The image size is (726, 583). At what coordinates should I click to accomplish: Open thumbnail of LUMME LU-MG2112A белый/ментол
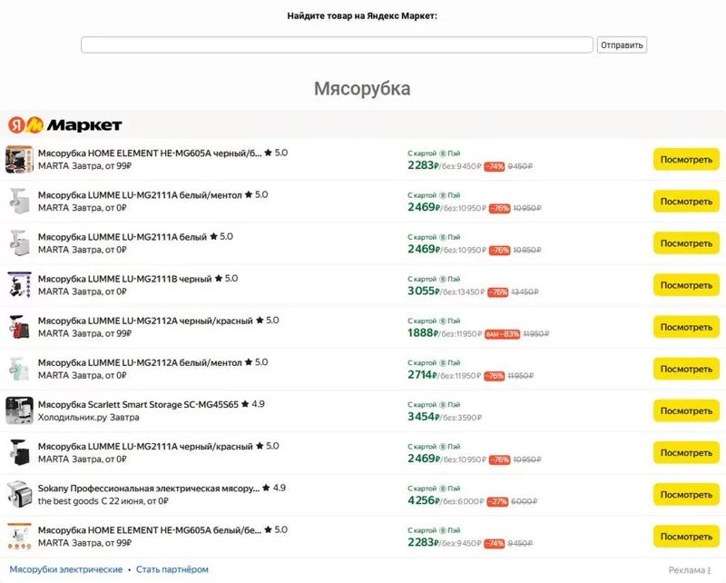tap(19, 369)
